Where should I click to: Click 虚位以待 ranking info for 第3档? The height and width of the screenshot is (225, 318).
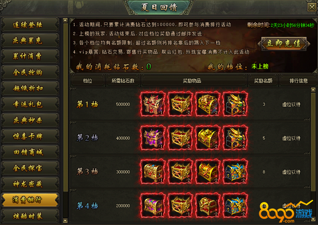coord(291,172)
